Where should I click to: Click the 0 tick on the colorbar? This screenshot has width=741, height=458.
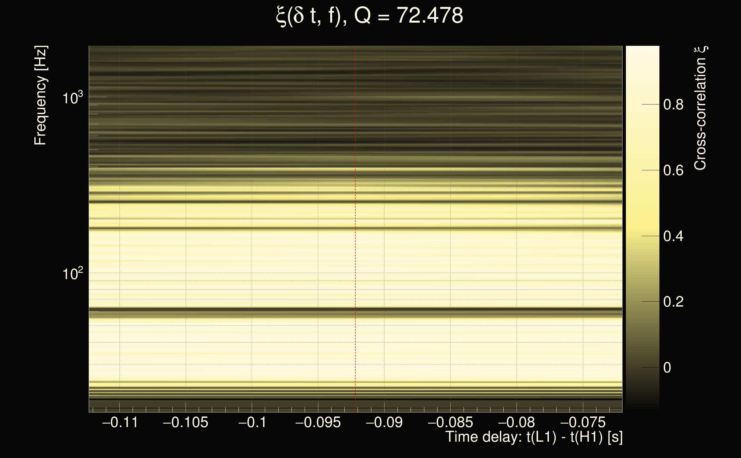coord(667,368)
